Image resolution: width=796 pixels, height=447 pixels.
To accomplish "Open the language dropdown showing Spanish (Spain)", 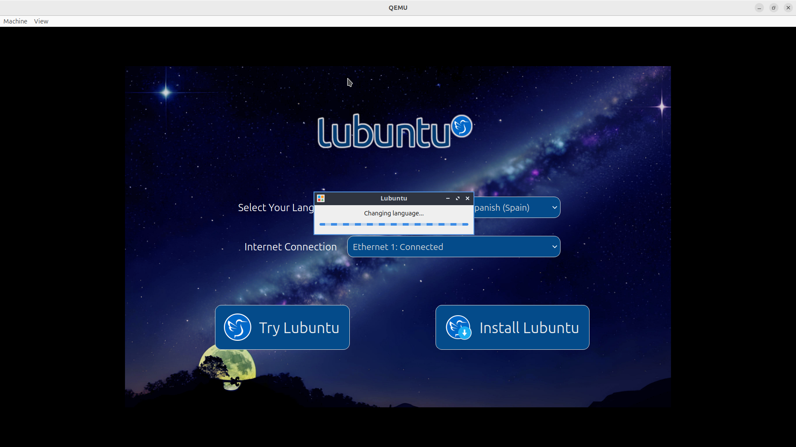I will pyautogui.click(x=517, y=207).
